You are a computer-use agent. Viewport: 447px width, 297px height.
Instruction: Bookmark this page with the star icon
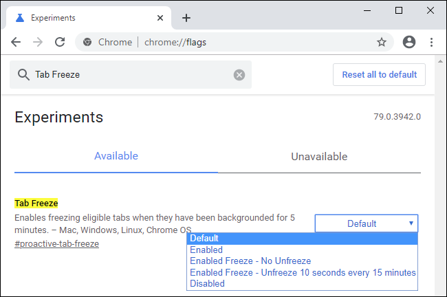(x=382, y=42)
